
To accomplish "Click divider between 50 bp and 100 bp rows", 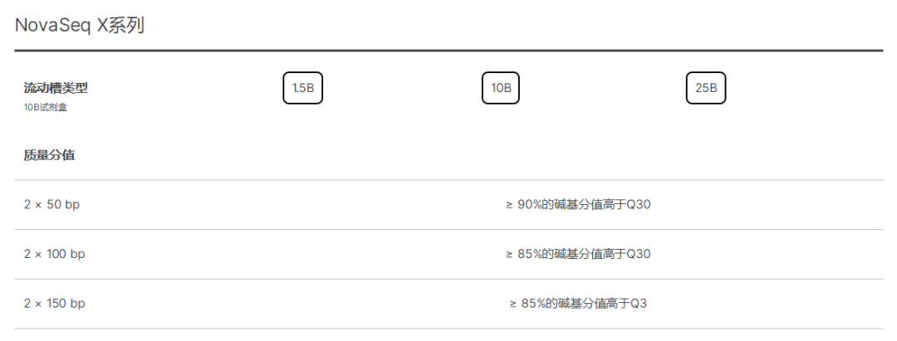I will coord(448,230).
